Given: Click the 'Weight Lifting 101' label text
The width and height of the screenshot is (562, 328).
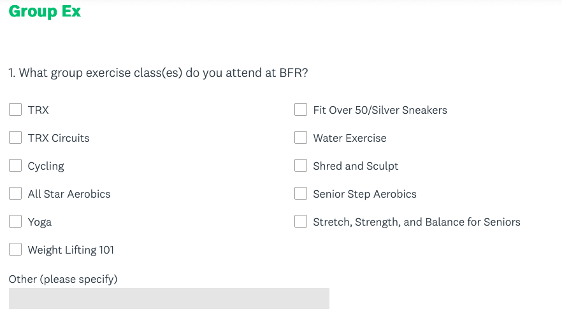Looking at the screenshot, I should (71, 250).
